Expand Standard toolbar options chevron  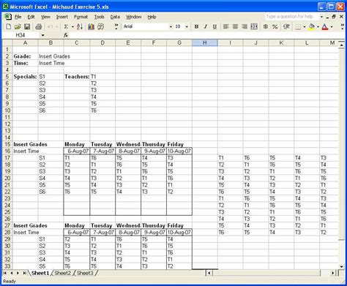pyautogui.click(x=116, y=26)
